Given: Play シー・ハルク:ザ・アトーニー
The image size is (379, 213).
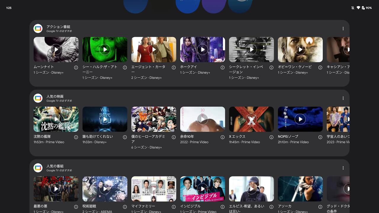Looking at the screenshot, I should (105, 49).
